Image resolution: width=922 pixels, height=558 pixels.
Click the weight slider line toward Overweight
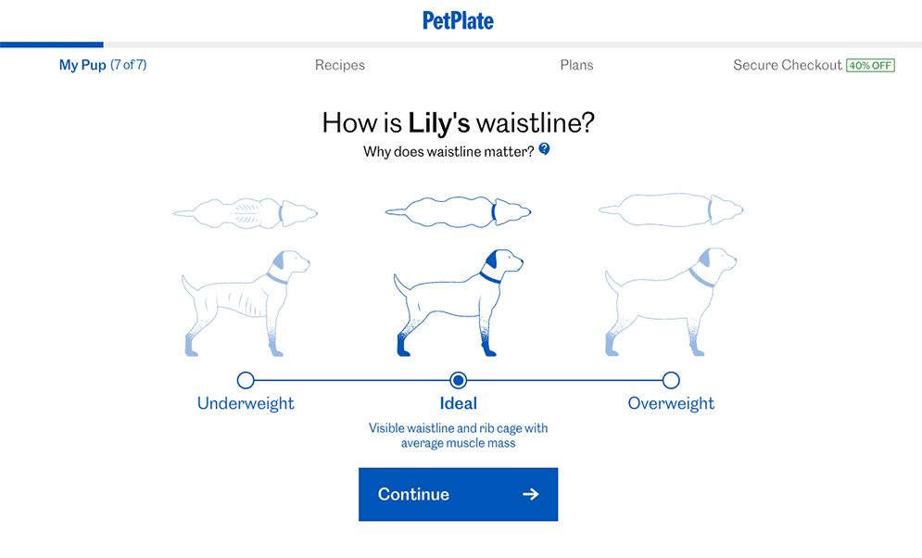pyautogui.click(x=564, y=380)
